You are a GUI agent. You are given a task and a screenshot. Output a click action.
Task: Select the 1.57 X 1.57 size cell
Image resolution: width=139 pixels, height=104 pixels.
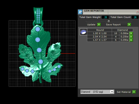click(x=100, y=40)
